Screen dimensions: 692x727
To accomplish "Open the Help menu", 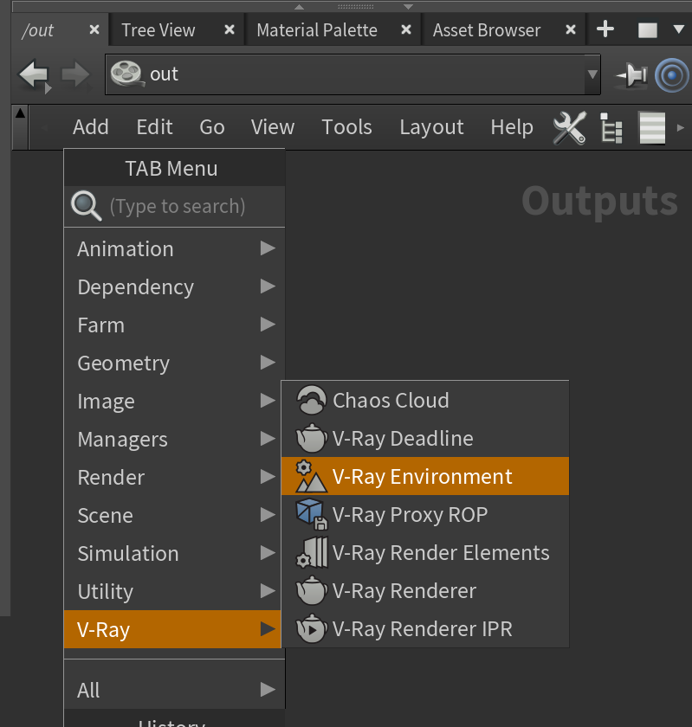I will pyautogui.click(x=512, y=127).
